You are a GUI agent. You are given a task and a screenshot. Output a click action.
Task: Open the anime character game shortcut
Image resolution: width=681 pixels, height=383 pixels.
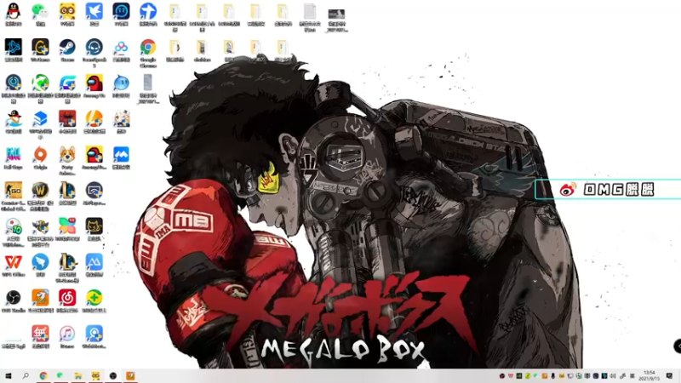[121, 122]
